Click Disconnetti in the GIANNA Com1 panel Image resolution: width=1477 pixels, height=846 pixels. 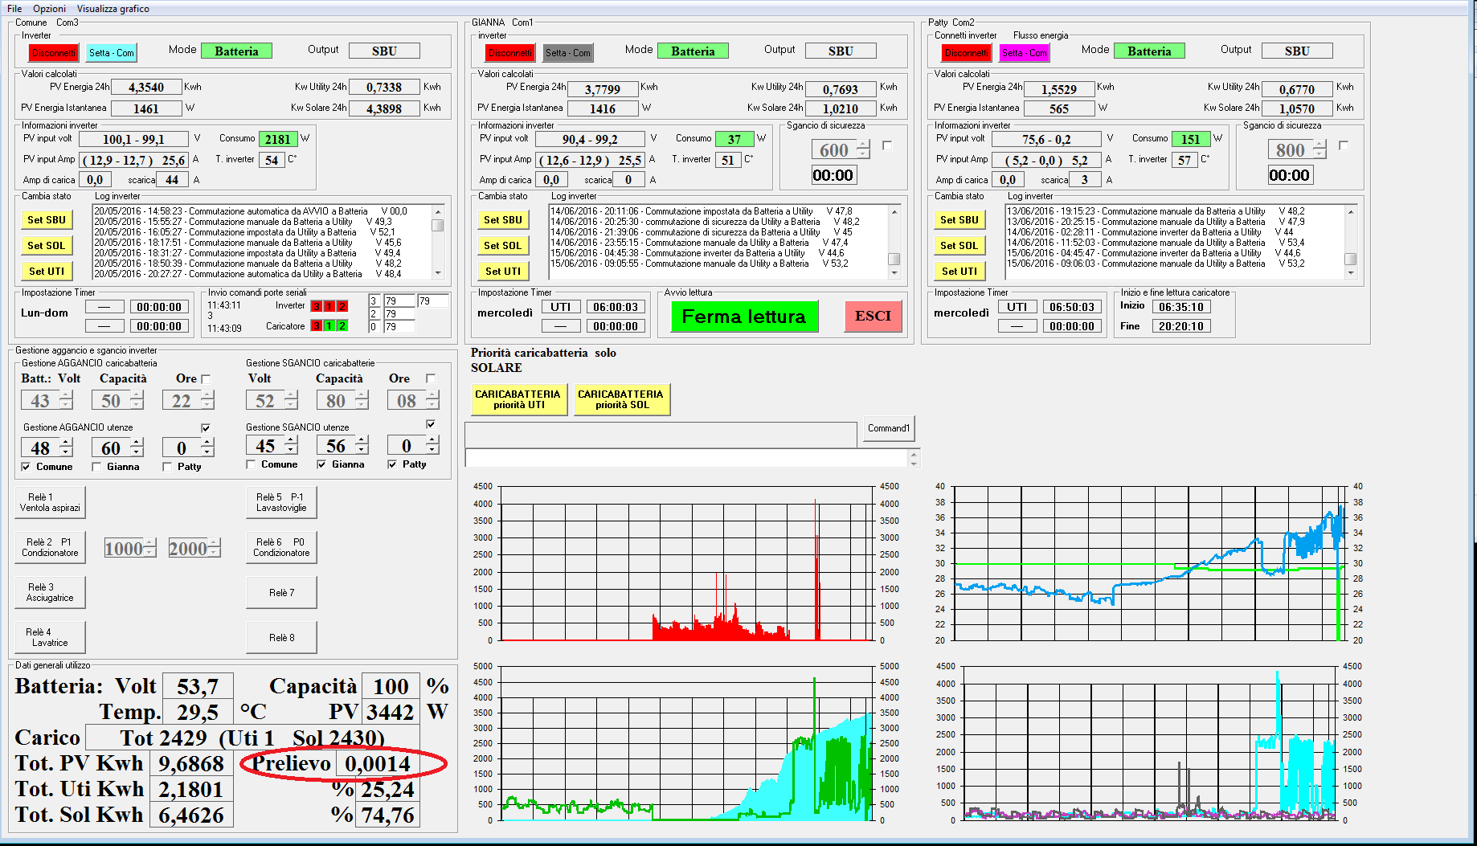pos(510,53)
